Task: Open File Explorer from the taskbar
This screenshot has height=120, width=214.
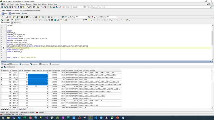Action: point(8,118)
